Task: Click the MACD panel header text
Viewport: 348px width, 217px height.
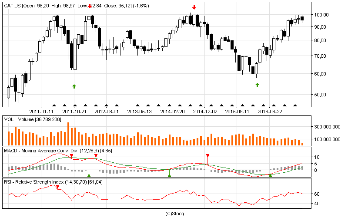Action: tap(58, 151)
